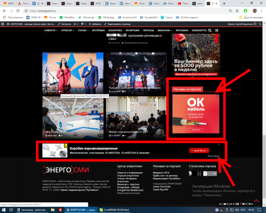Close the Коробки взрывозащищенные ad strip
Image resolution: width=266 pixels, height=213 pixels.
[x=219, y=145]
